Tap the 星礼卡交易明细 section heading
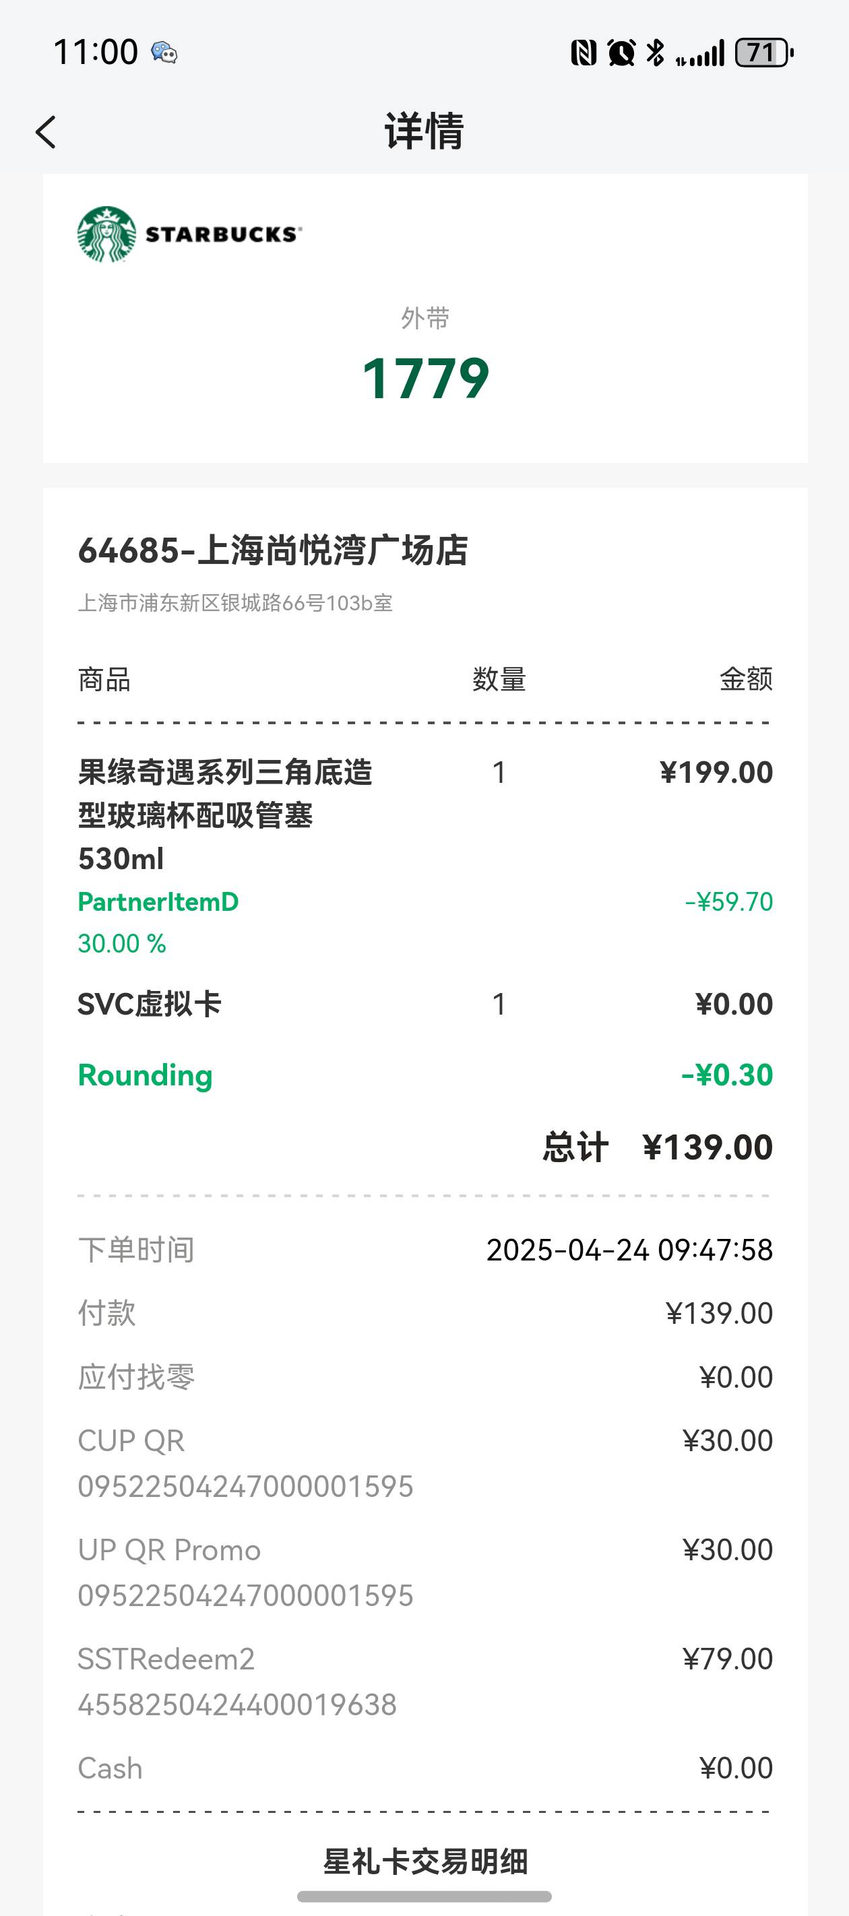 click(x=425, y=1861)
